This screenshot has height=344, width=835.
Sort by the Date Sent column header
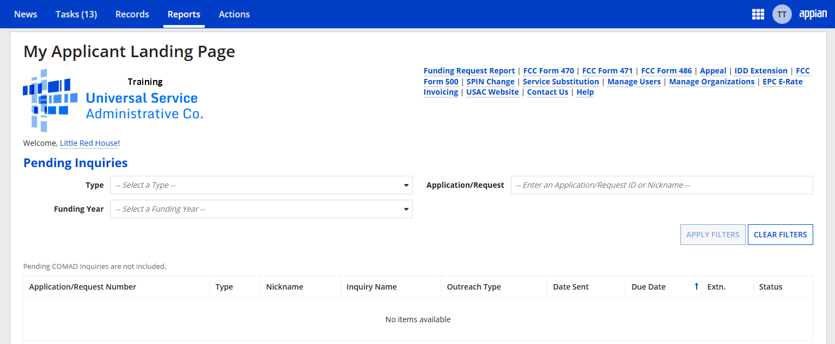(571, 287)
